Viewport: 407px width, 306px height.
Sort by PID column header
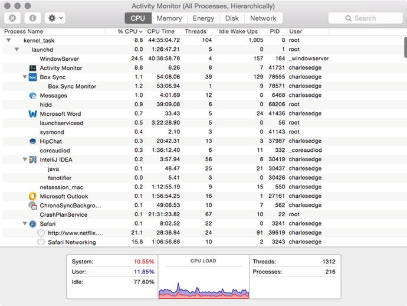(x=275, y=31)
